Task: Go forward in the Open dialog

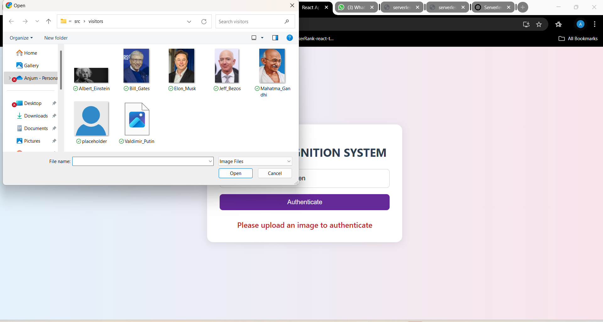Action: [25, 21]
